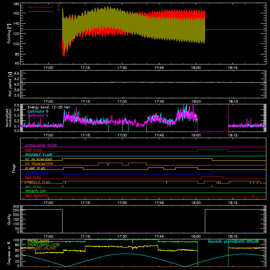Click the '0.5' modulation tick label

(x=17, y=105)
